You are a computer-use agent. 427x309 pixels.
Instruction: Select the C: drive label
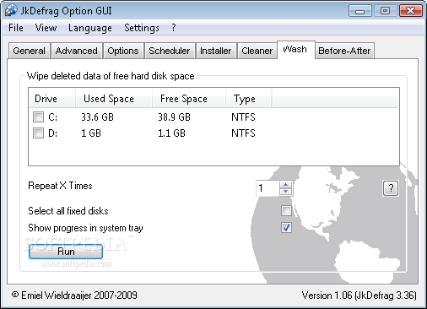pyautogui.click(x=53, y=117)
